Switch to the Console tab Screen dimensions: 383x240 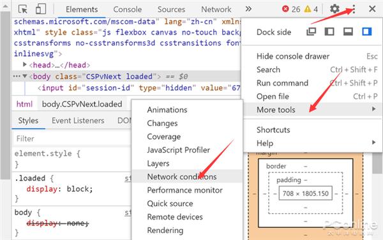coord(127,10)
